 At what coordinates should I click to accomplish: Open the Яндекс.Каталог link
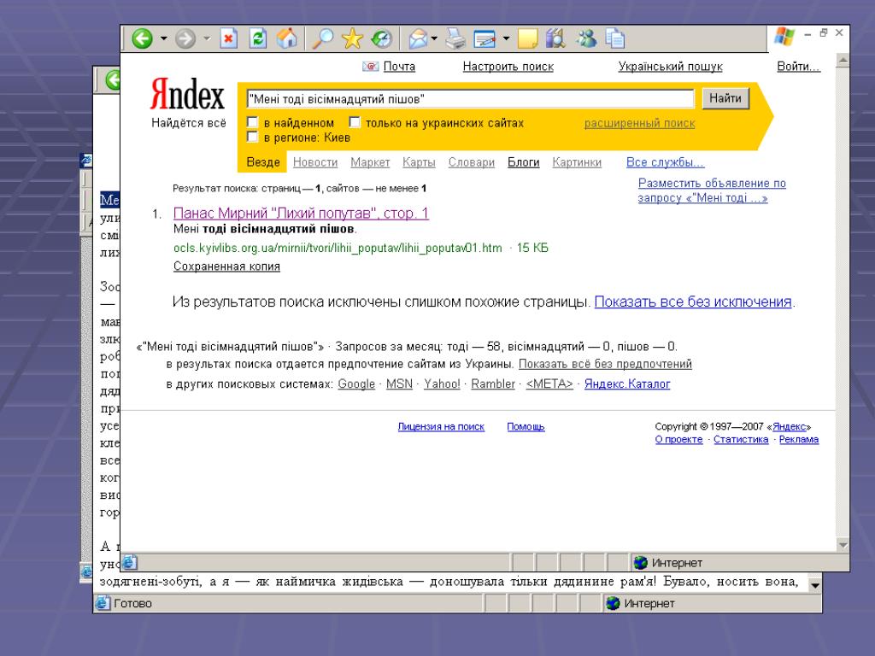coord(627,384)
